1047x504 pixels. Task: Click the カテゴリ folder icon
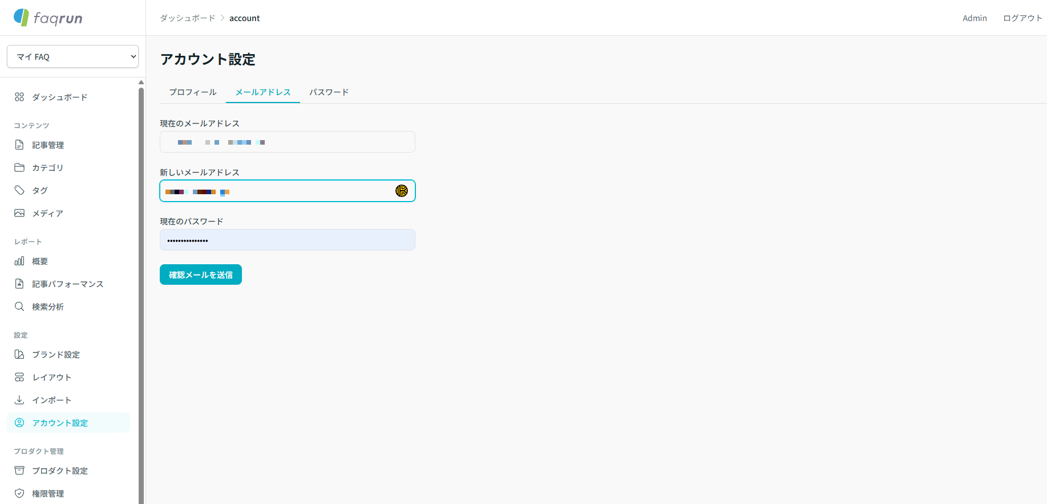(x=19, y=167)
